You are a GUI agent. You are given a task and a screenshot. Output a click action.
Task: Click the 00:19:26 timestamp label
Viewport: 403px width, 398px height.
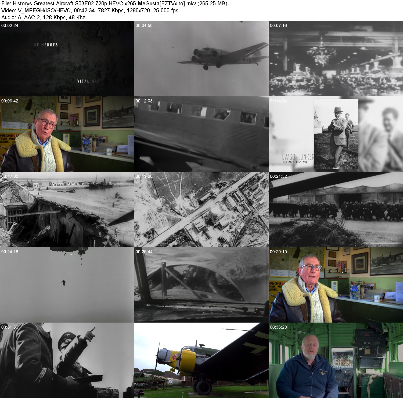(144, 176)
